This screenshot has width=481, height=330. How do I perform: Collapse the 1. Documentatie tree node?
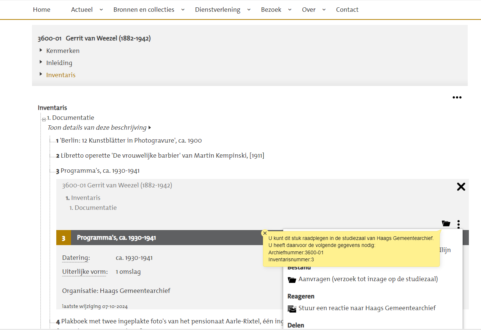tap(44, 119)
